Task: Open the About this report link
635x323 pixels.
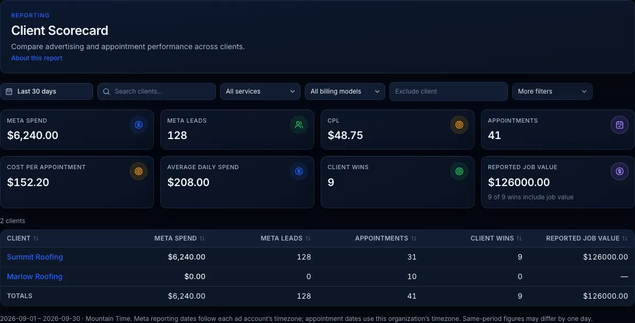Action: (x=37, y=58)
